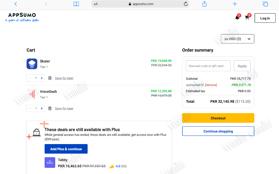279x174 pixels.
Task: Go back using Safari's back arrow
Action: click(16, 4)
